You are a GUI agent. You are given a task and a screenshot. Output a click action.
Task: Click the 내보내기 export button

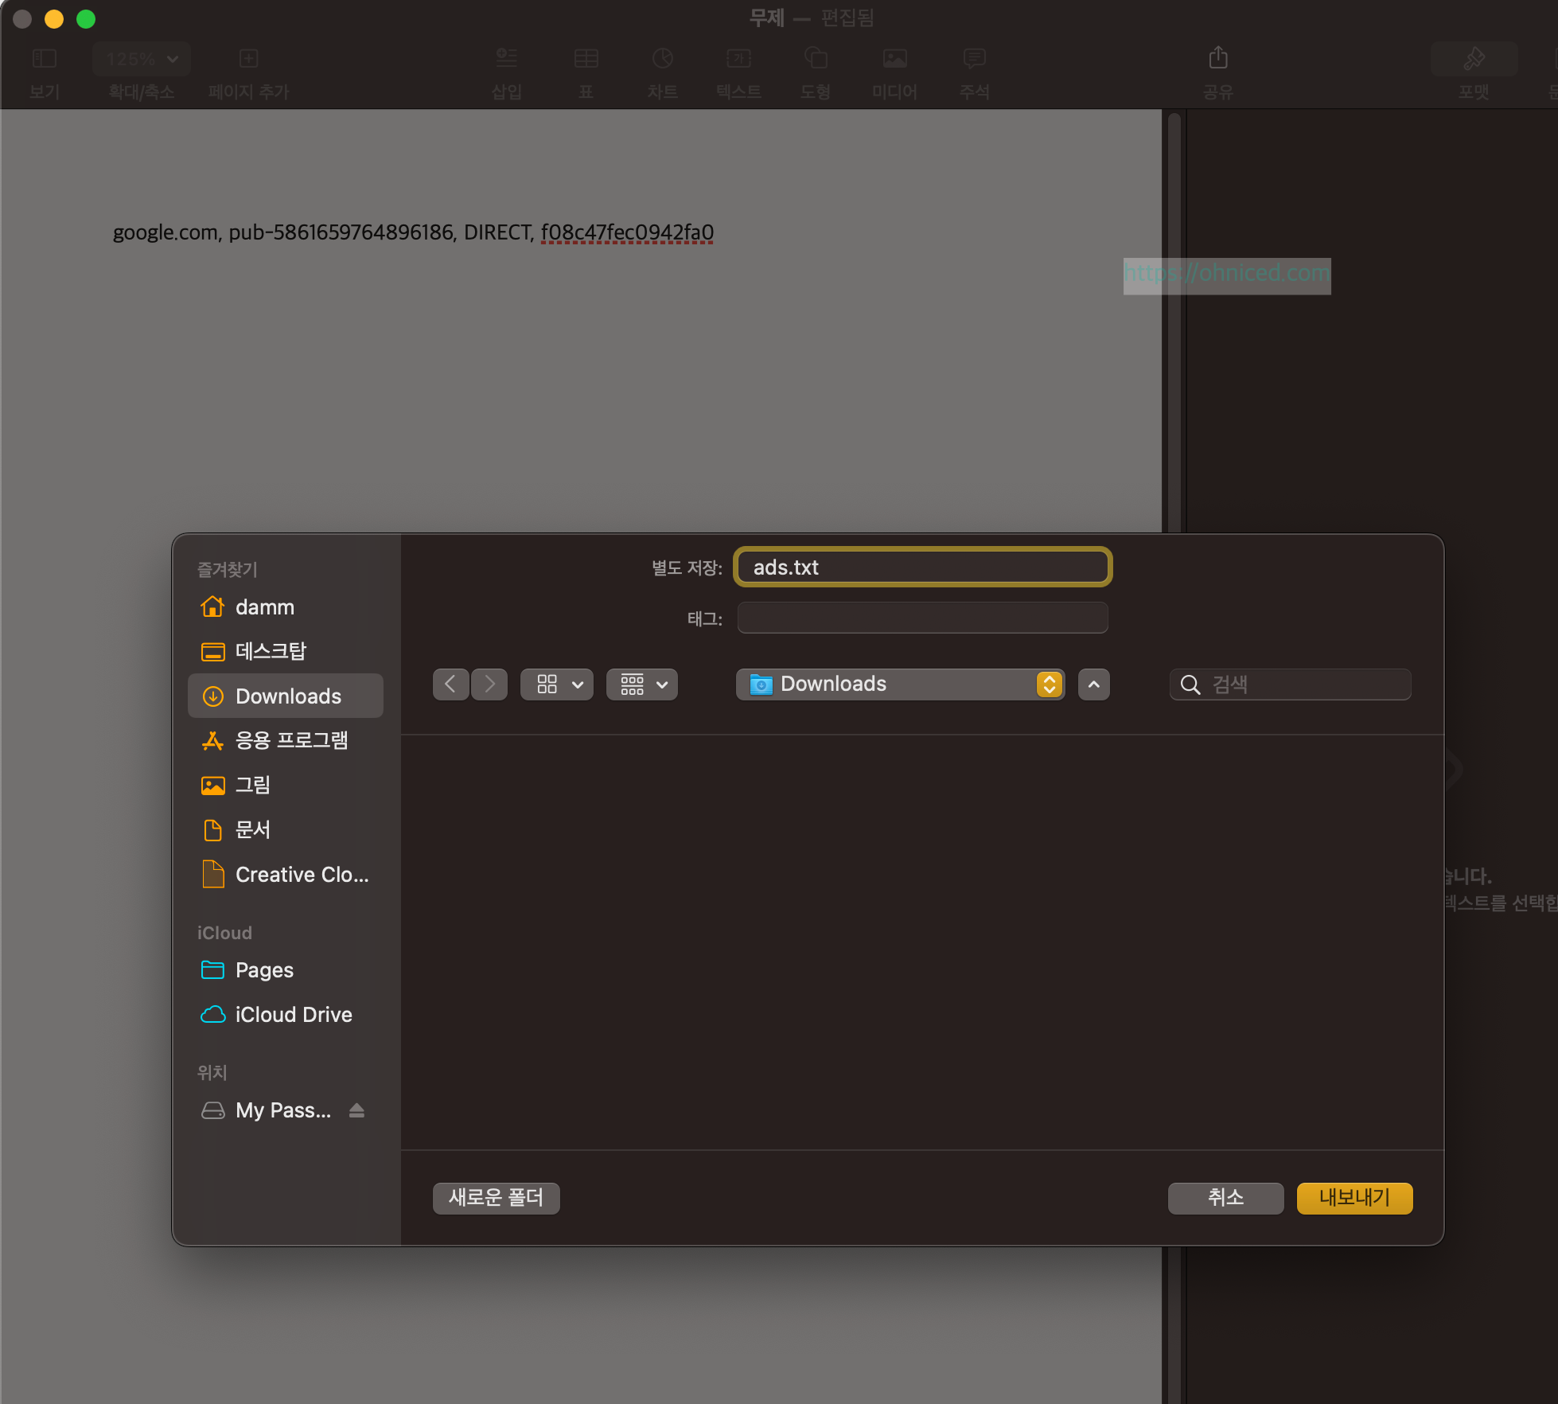pos(1354,1198)
